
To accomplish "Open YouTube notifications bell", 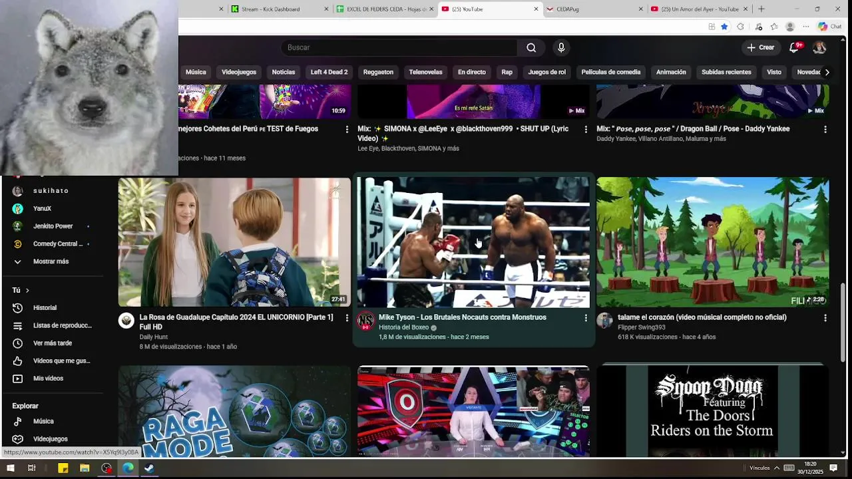I will 795,47.
